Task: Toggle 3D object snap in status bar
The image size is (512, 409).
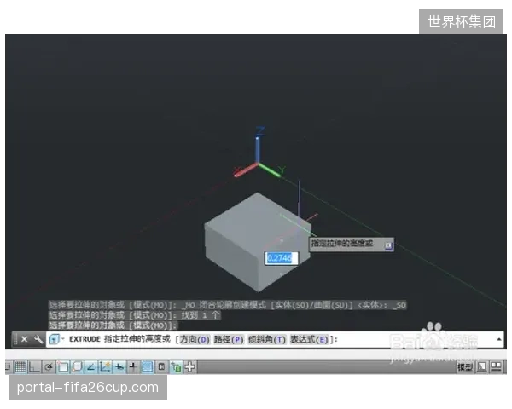Action: [x=77, y=367]
